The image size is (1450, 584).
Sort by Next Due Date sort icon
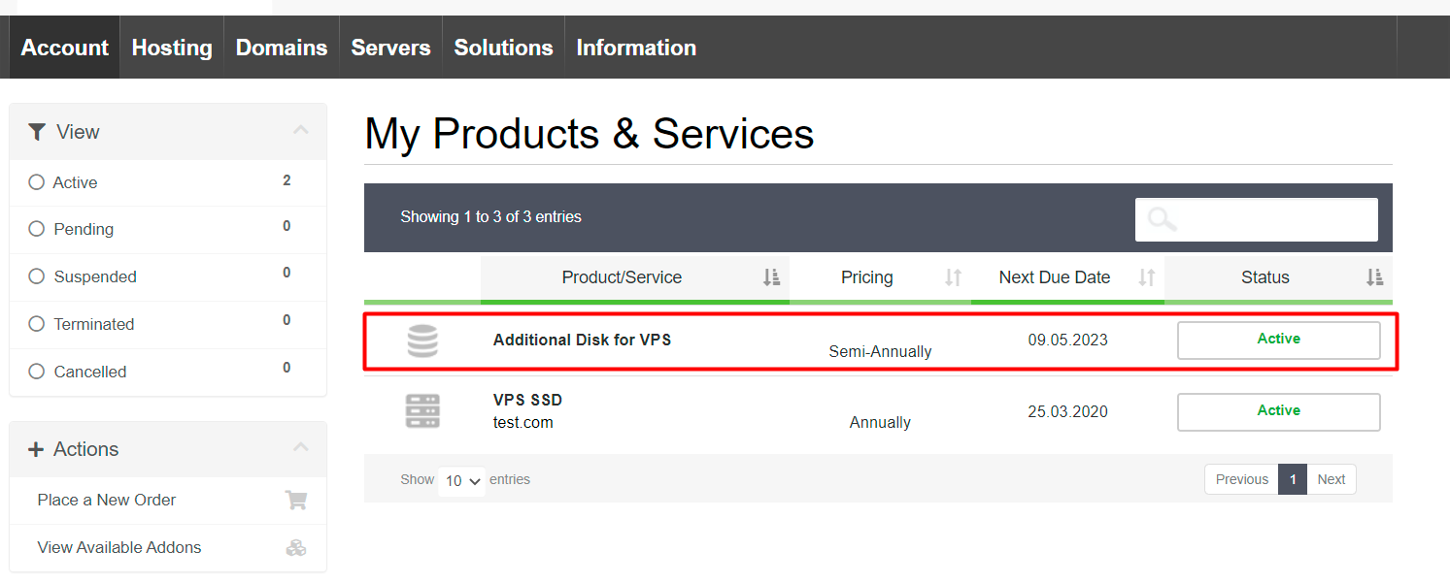click(1147, 277)
